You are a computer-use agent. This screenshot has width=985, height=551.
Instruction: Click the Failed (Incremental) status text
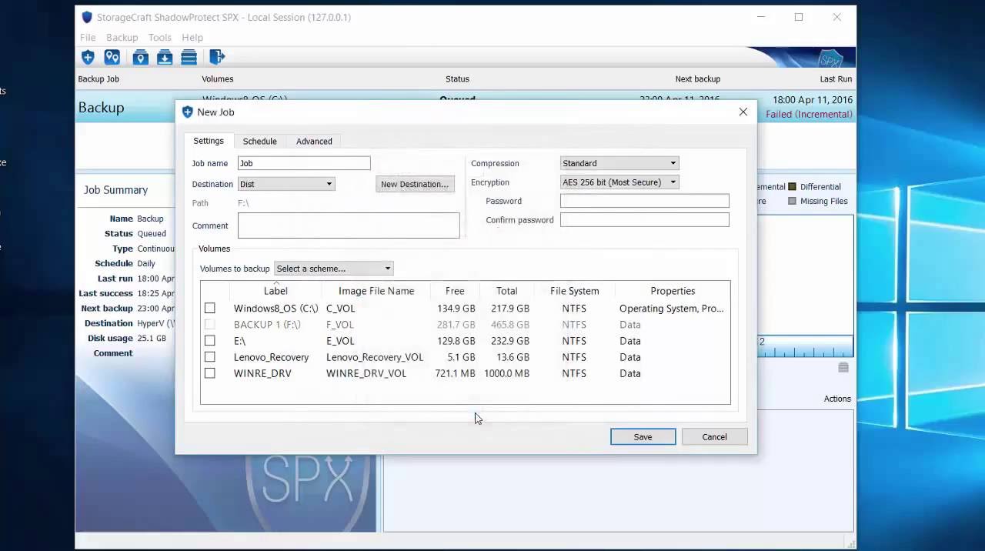tap(809, 115)
